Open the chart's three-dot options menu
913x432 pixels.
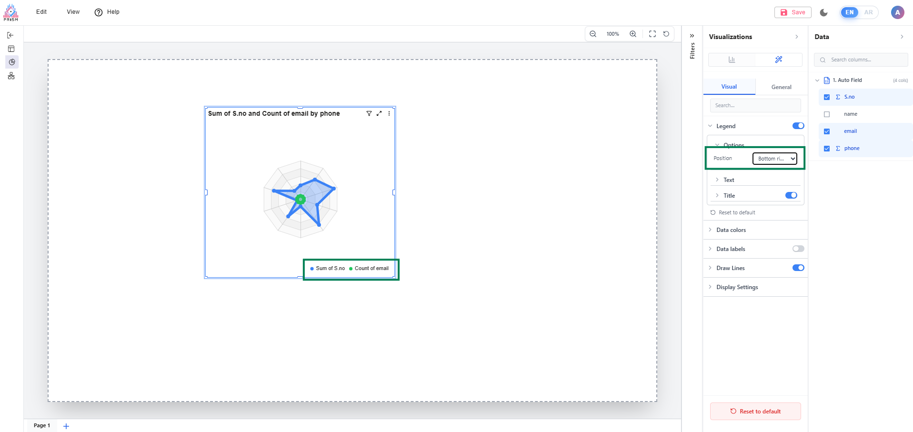click(389, 113)
